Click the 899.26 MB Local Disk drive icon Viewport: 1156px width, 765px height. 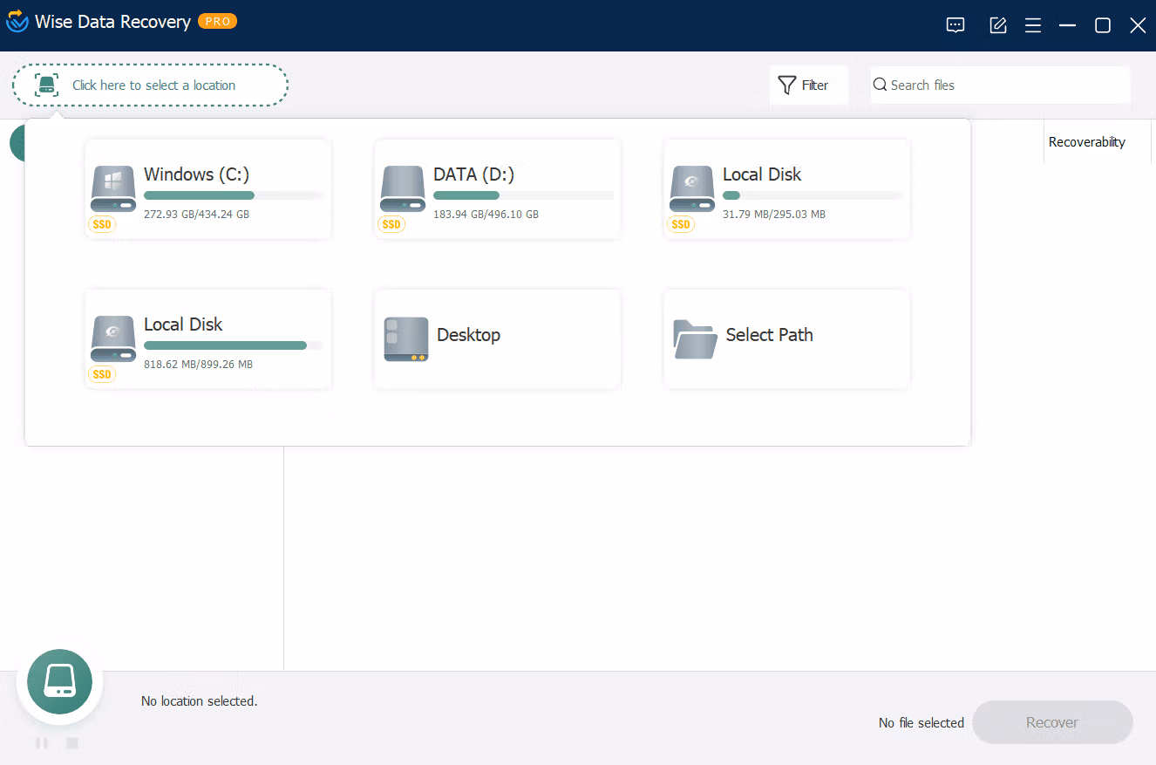pos(113,339)
